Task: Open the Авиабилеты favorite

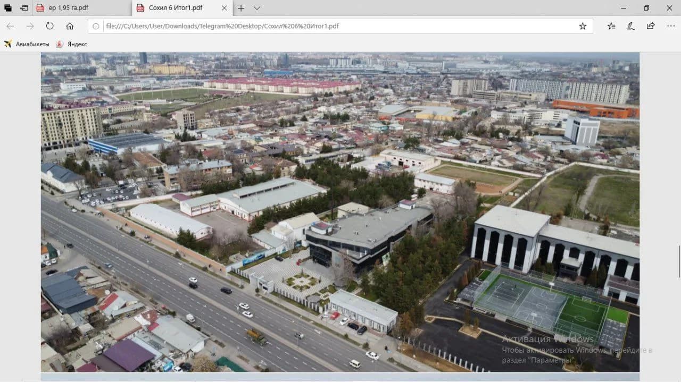Action: (x=27, y=44)
